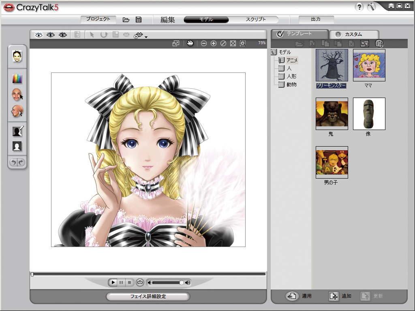Click the thumbnail view mode icon
This screenshot has height=311, width=415.
coord(364,44)
